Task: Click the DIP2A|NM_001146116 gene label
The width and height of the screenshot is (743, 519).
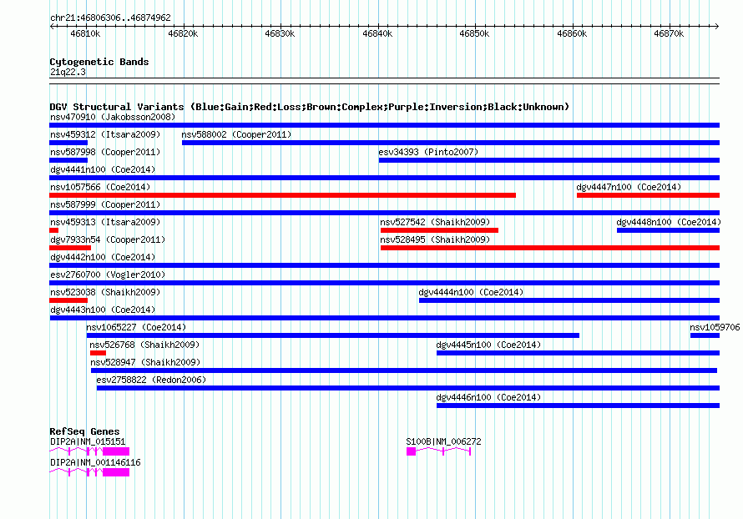Action: (x=95, y=462)
